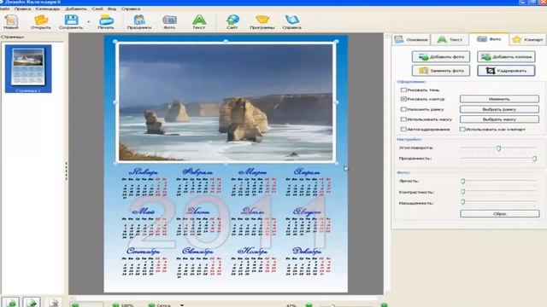Click the Угол поворота slider handle
This screenshot has height=307, width=547.
point(499,148)
